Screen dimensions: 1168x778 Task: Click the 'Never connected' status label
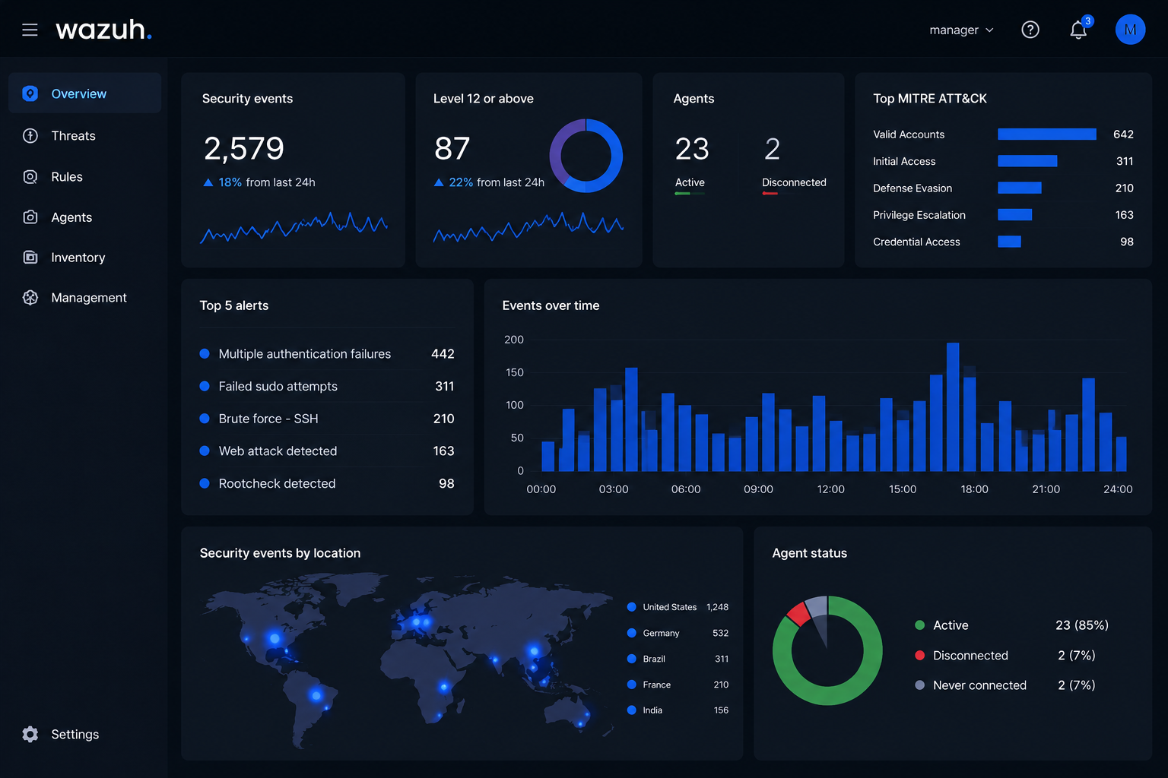[979, 685]
